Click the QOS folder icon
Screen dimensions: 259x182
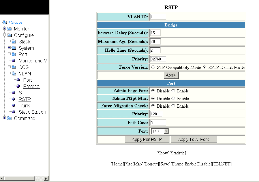(x=14, y=67)
